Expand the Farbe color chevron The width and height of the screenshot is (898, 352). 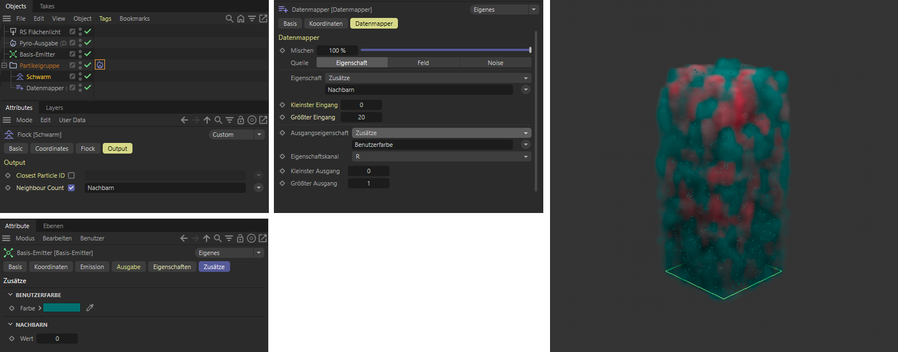coord(40,308)
